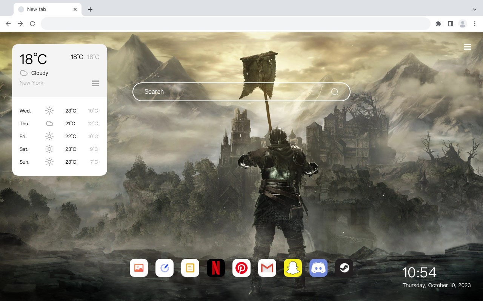Open the Discord shortcut
Screen dimensions: 483x301
click(x=318, y=268)
